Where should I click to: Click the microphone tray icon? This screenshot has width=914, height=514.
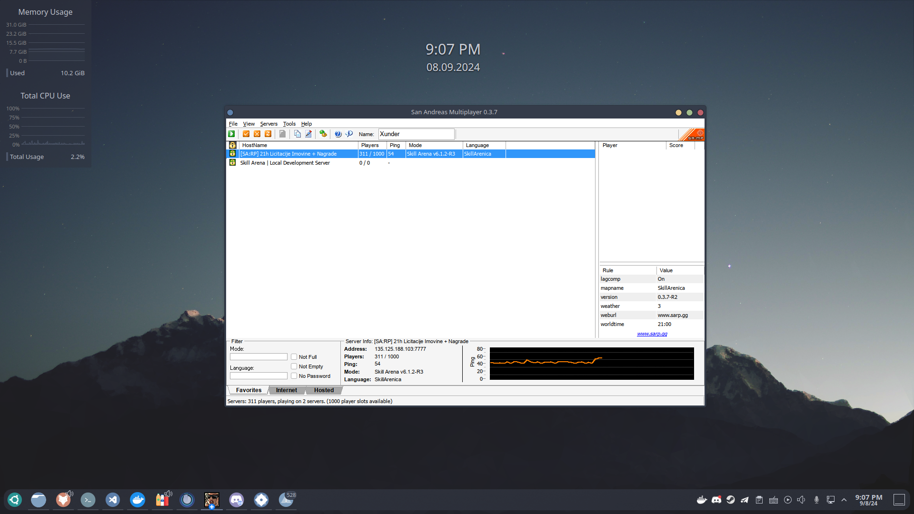816,500
